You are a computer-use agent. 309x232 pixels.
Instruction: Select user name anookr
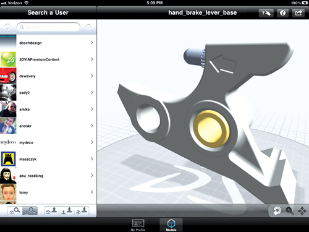click(25, 126)
